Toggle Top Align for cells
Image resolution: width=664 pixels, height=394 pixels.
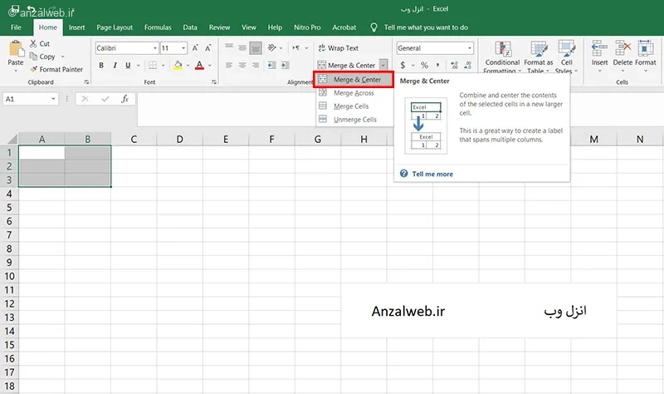[x=229, y=47]
